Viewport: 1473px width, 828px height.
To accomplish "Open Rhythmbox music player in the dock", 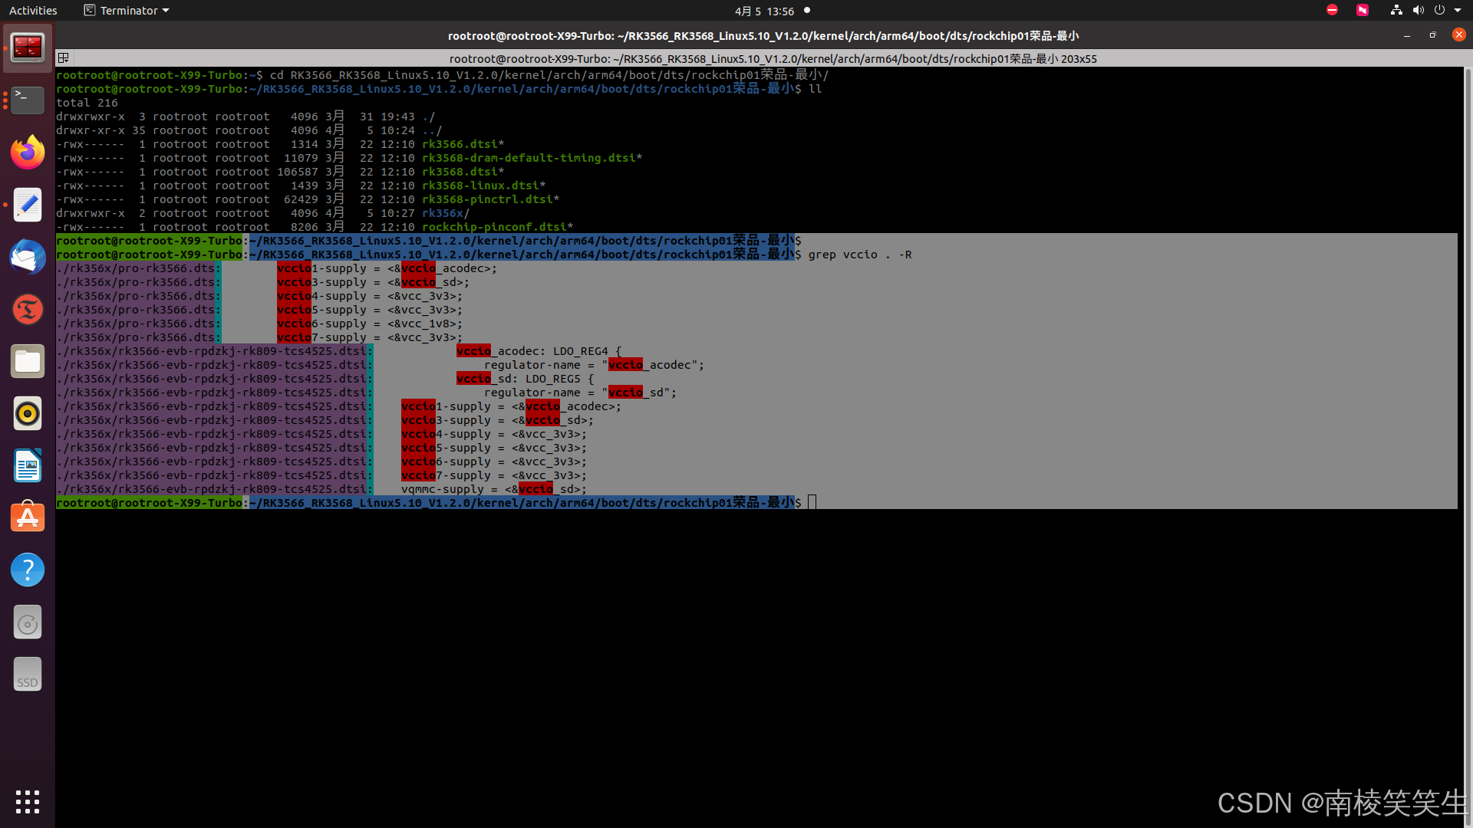I will [28, 414].
